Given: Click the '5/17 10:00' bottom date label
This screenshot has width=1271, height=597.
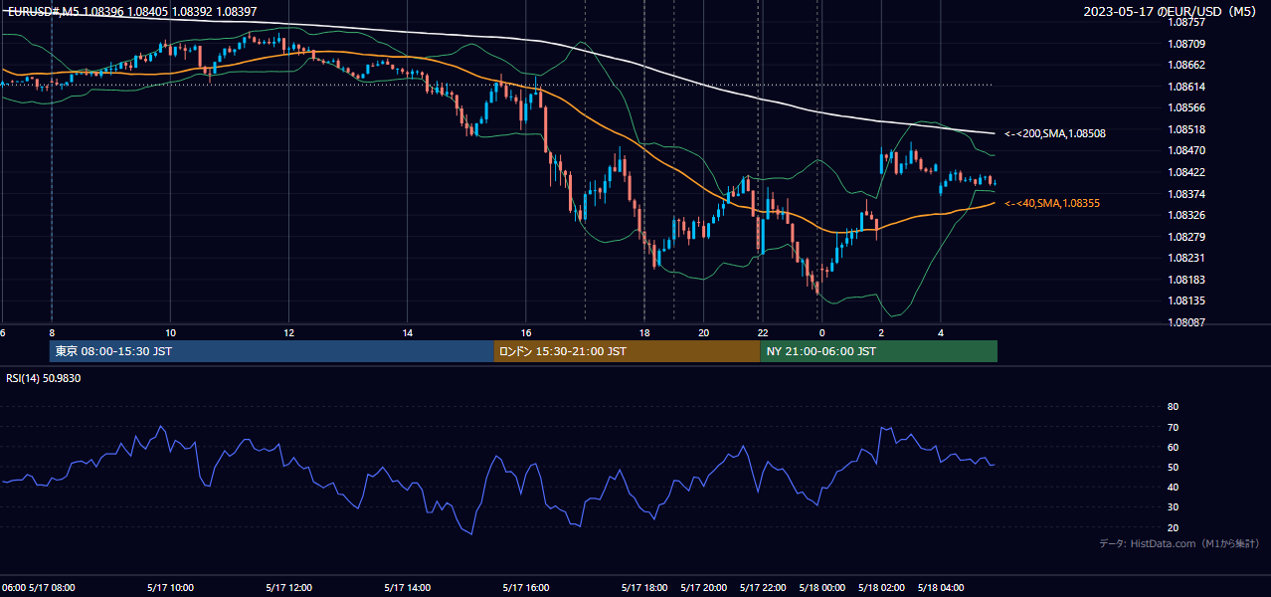Looking at the screenshot, I should pos(170,588).
